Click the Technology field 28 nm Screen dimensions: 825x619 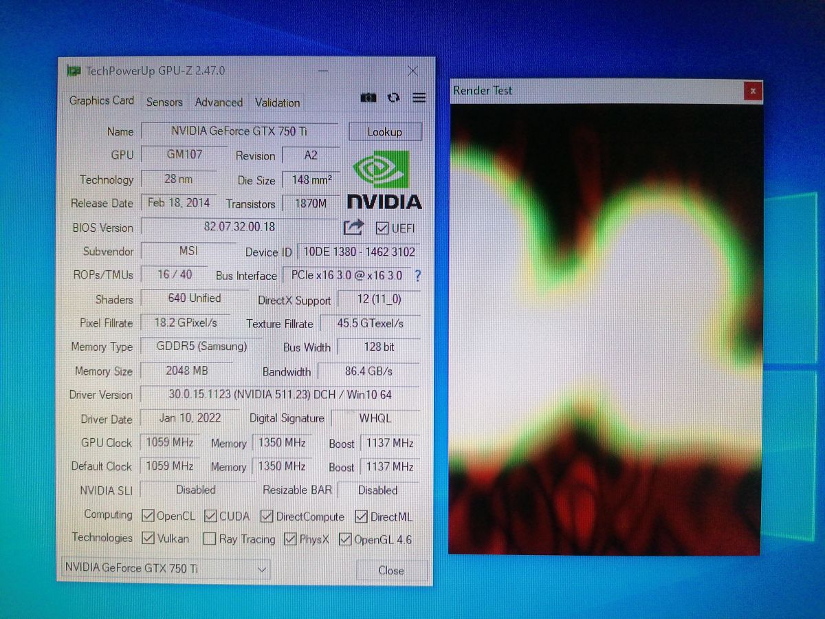click(179, 179)
